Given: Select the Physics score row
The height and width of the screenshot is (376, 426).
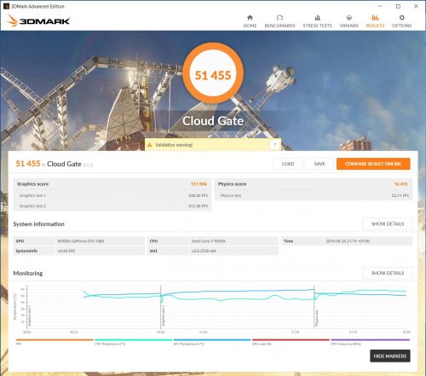Looking at the screenshot, I should pyautogui.click(x=314, y=184).
